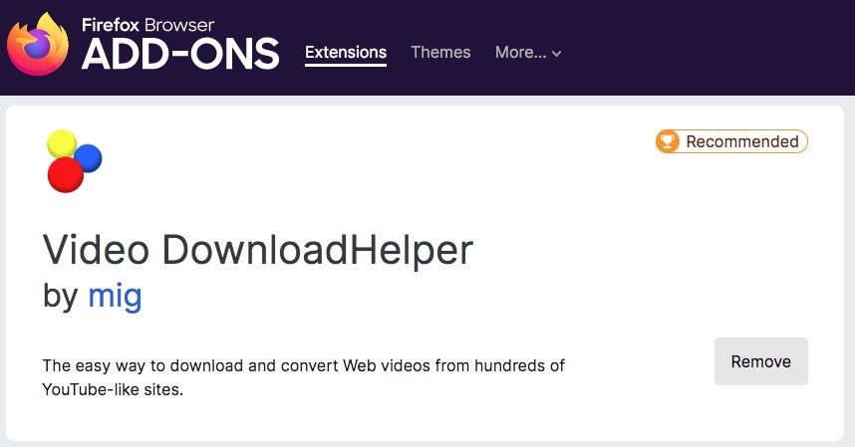Open the Extensions tab
Image resolution: width=855 pixels, height=447 pixels.
[345, 52]
